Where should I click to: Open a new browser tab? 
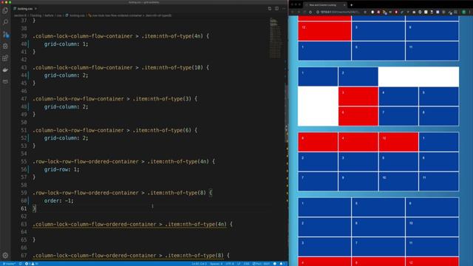coord(352,5)
